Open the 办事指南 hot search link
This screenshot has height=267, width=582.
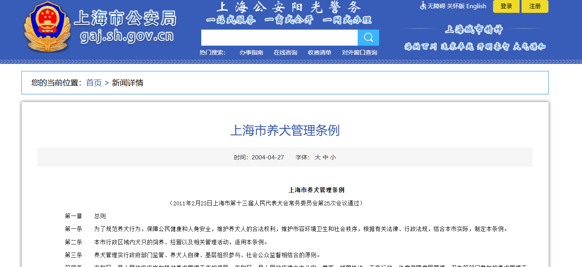coord(251,53)
